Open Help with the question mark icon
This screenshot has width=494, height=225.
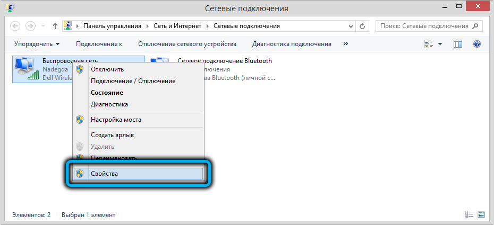[x=476, y=44]
